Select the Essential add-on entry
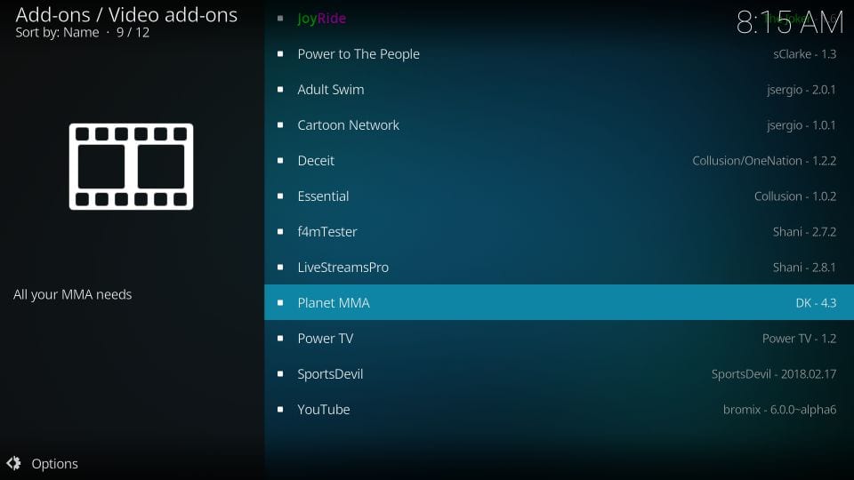 pos(559,196)
